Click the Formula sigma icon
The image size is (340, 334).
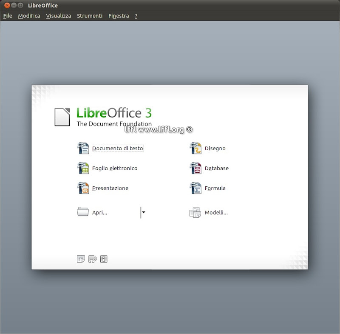coord(195,188)
